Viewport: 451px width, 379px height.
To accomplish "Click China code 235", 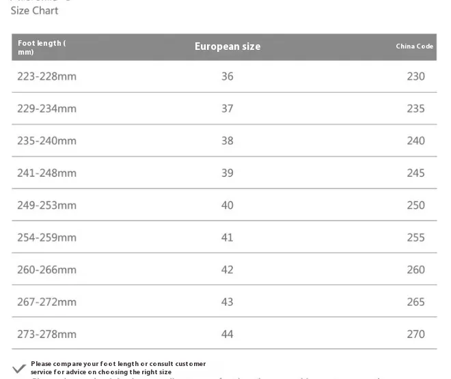I will point(415,109).
